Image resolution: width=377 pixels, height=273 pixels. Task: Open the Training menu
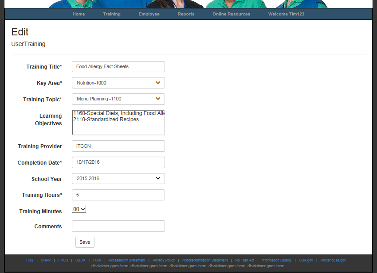click(x=112, y=14)
